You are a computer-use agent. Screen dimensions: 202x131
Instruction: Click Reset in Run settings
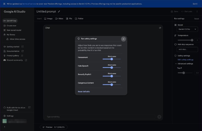tap(196, 19)
